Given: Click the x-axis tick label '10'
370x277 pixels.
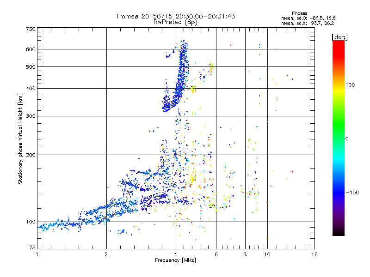Looking at the screenshot, I should click(267, 254).
